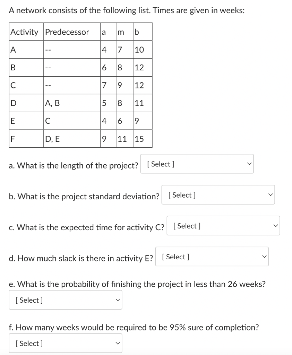The height and width of the screenshot is (355, 292).
Task: Open the project length Select dropdown
Action: coord(197,164)
